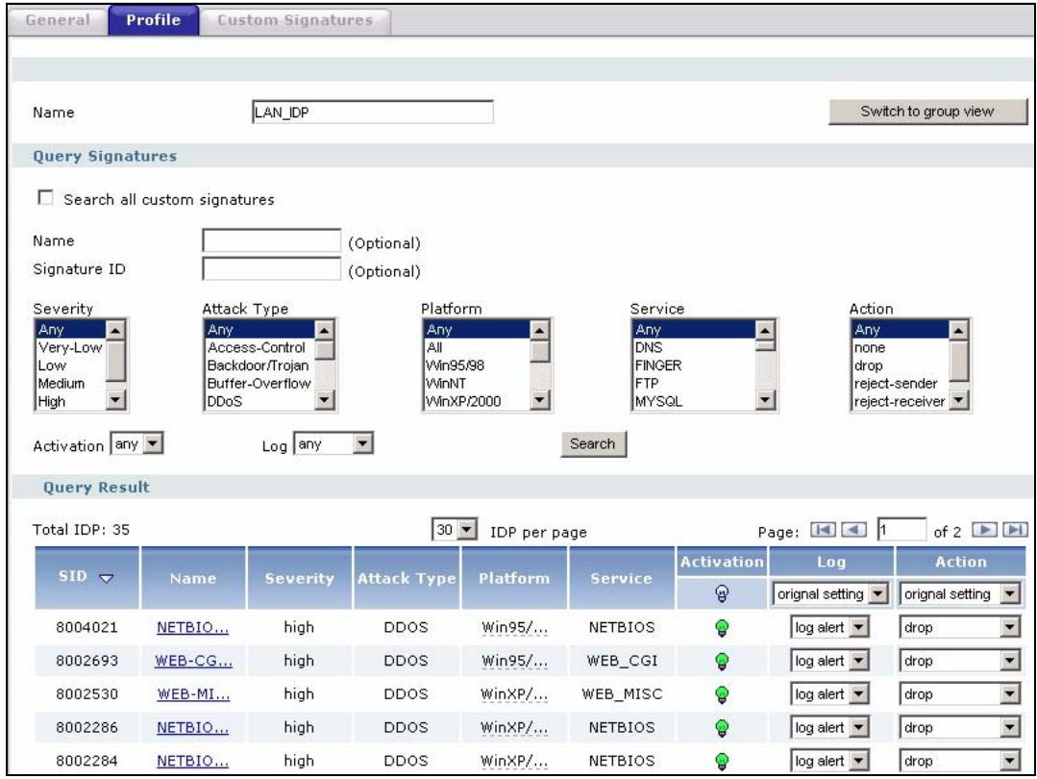The image size is (1037, 779).
Task: Toggle activation bulb for SID 8002284
Action: pyautogui.click(x=722, y=761)
